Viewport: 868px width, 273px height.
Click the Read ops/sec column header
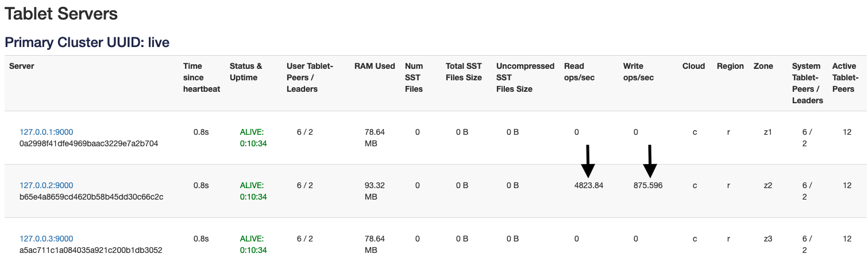pos(579,72)
